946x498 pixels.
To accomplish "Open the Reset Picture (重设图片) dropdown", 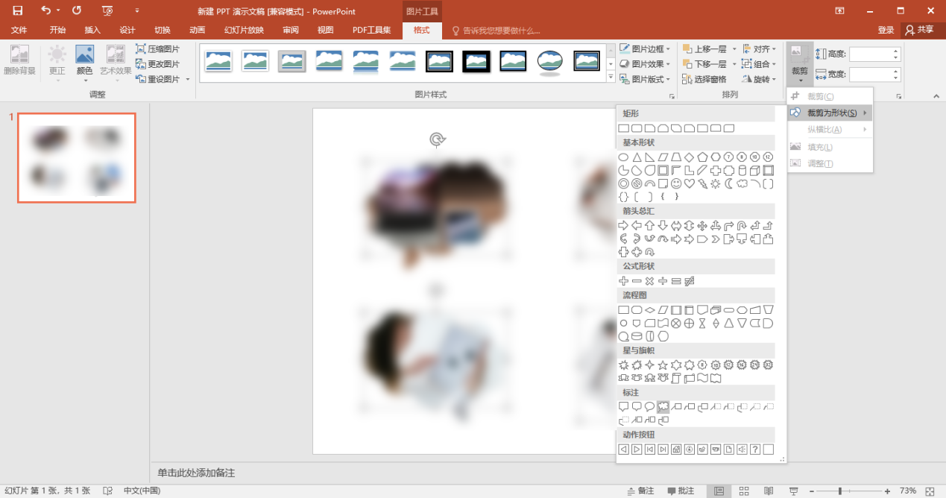I will click(x=188, y=79).
